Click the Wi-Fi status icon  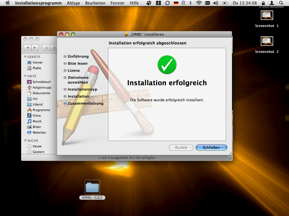(199, 3)
